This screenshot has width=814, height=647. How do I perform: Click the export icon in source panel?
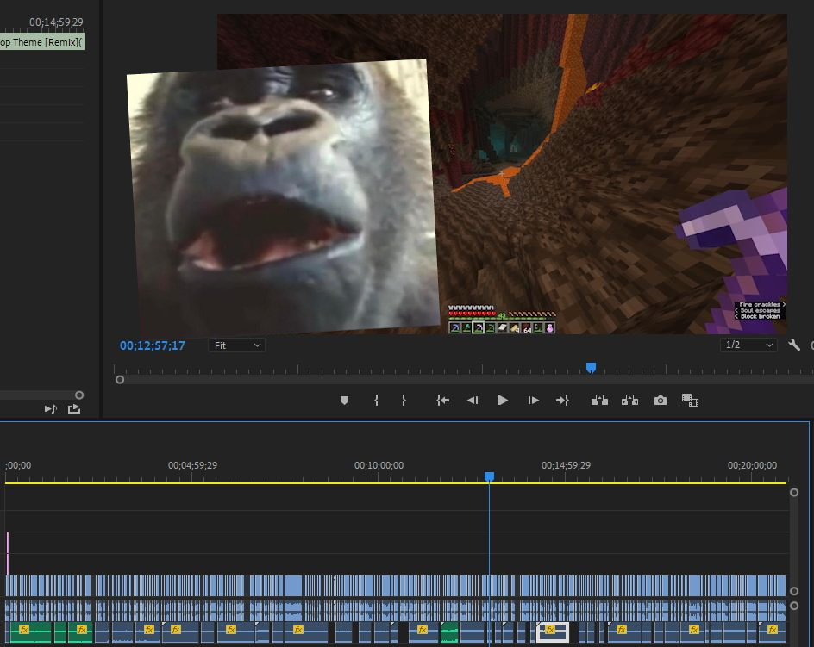click(x=74, y=409)
